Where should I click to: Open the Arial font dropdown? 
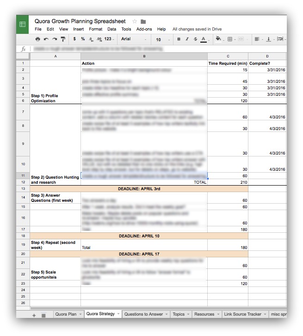(x=134, y=39)
